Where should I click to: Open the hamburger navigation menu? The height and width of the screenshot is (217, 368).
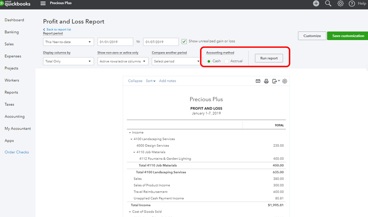click(43, 3)
